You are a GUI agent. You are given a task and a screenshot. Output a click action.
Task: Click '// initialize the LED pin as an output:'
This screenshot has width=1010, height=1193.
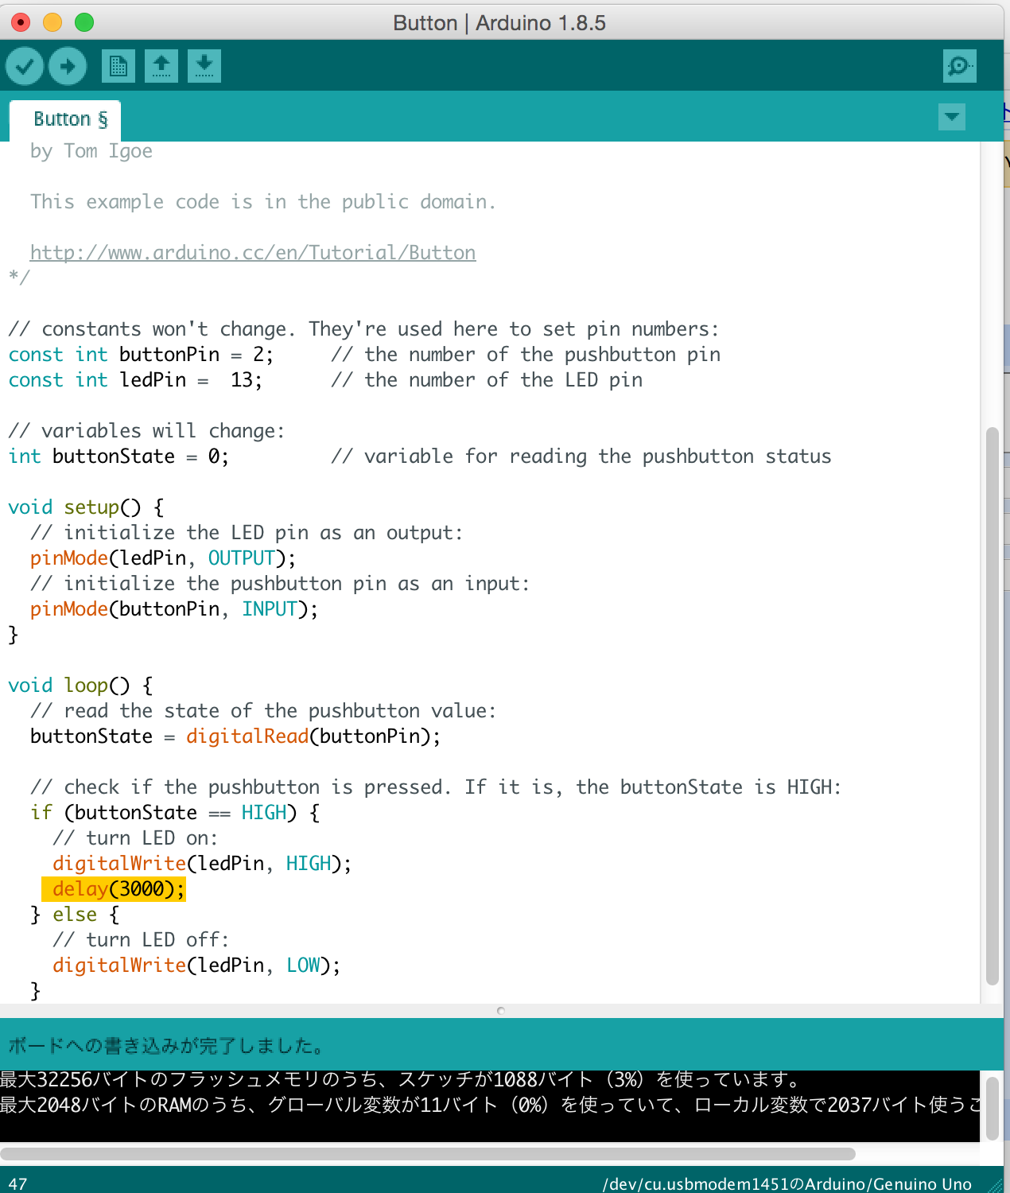point(247,533)
